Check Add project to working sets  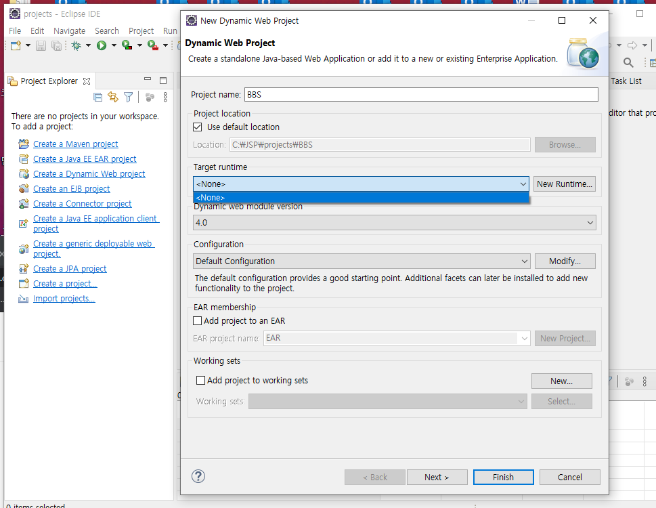201,381
